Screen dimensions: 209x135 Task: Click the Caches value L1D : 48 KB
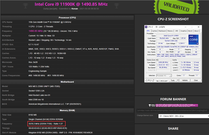click(47, 53)
